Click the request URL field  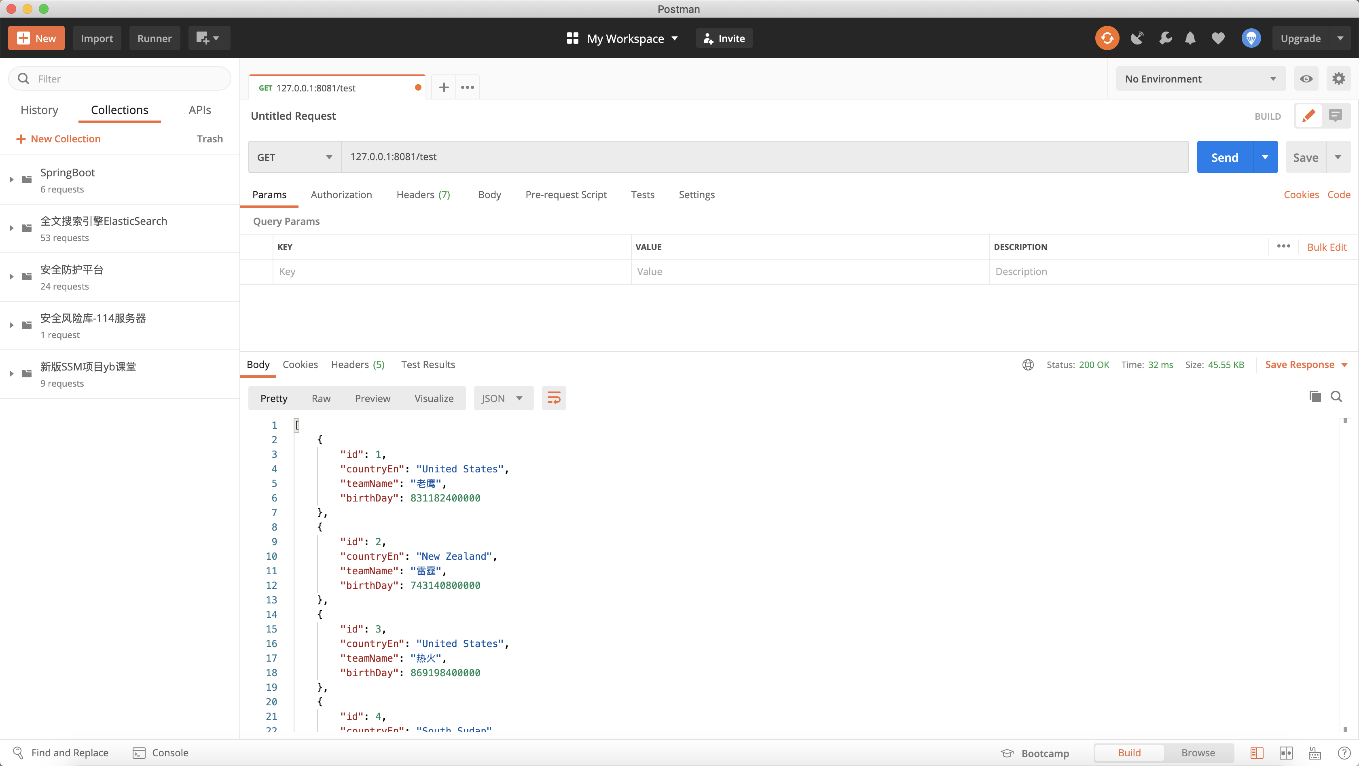(765, 157)
